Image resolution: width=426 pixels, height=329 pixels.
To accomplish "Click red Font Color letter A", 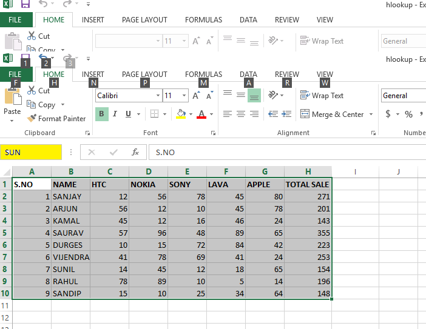I will 201,114.
